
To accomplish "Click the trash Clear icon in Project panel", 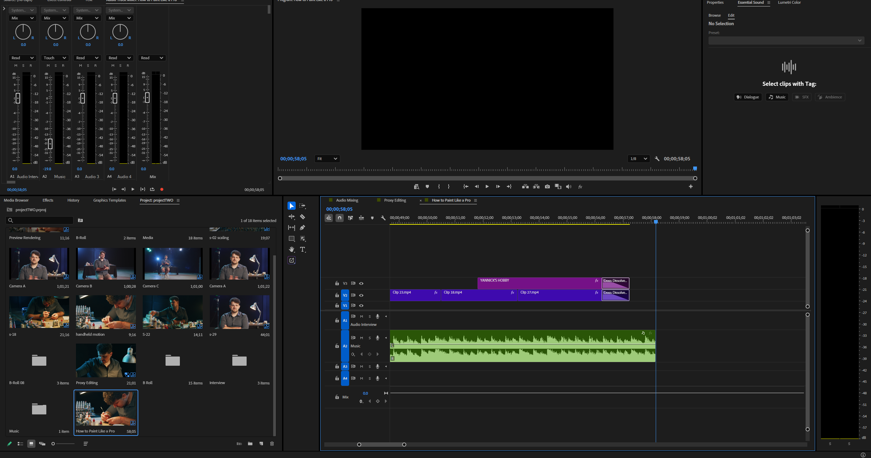I will coord(272,444).
